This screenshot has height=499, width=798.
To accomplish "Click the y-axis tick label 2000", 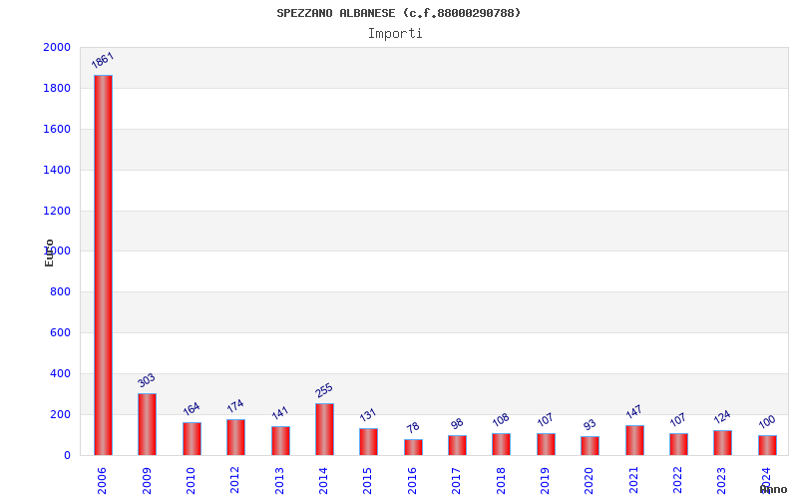I will (x=57, y=47).
